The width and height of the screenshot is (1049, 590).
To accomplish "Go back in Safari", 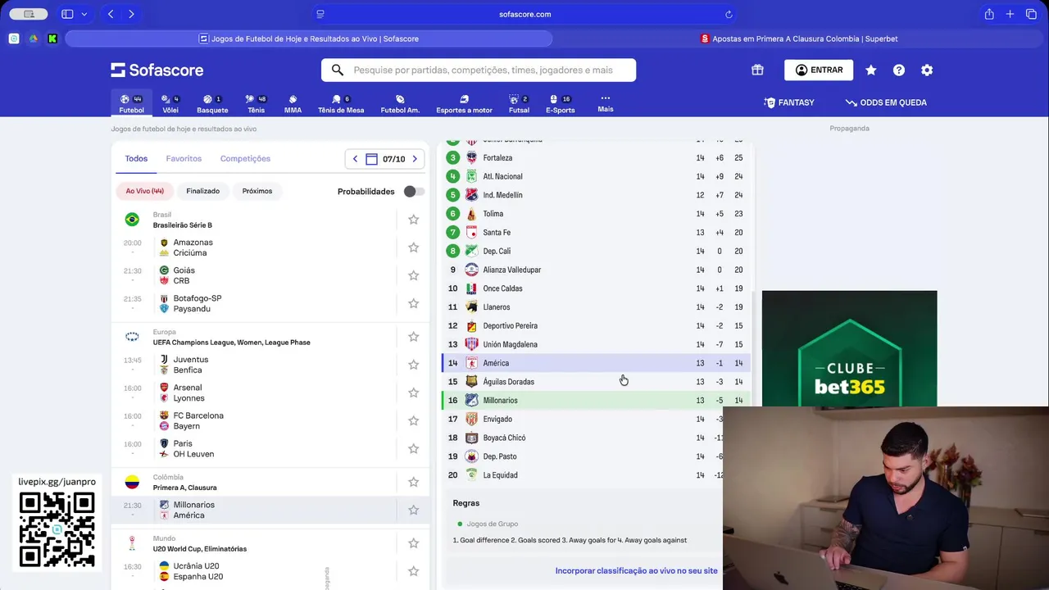I will 111,14.
